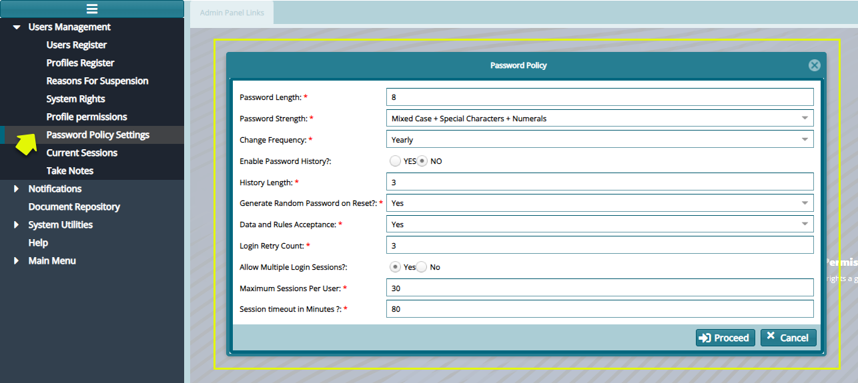
Task: Click the Maximum Sessions Per User field
Action: coord(600,288)
